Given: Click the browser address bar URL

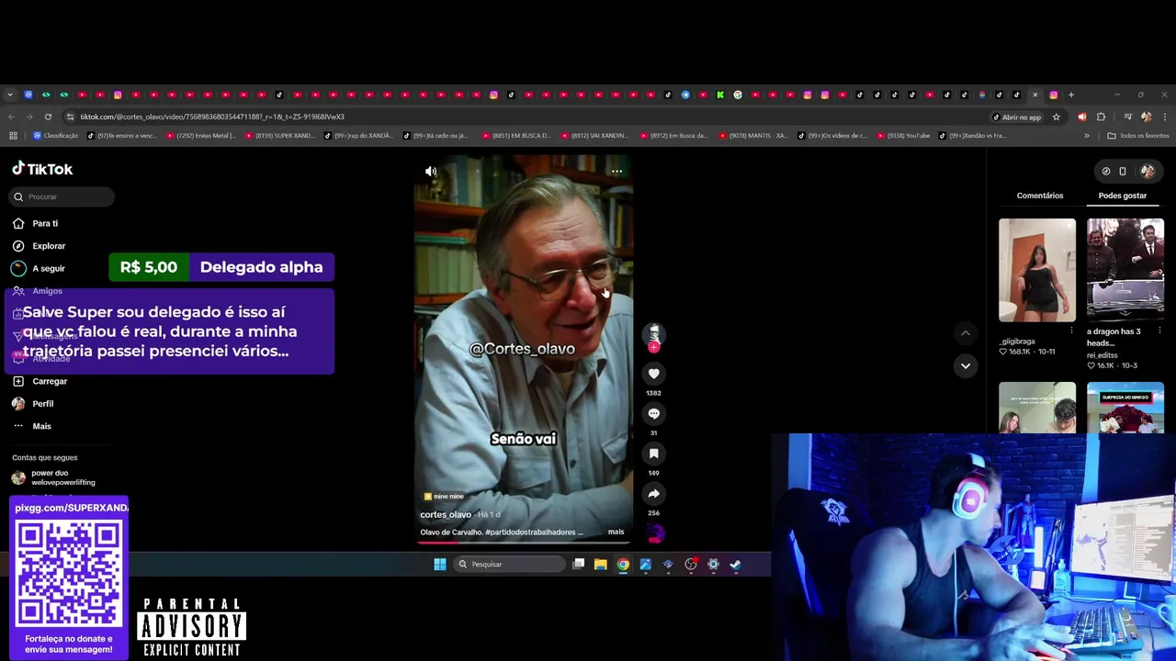Looking at the screenshot, I should (x=212, y=118).
